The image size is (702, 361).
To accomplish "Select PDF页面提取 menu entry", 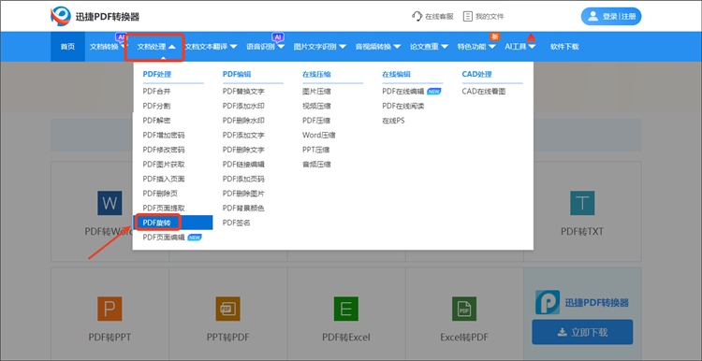I will point(164,208).
